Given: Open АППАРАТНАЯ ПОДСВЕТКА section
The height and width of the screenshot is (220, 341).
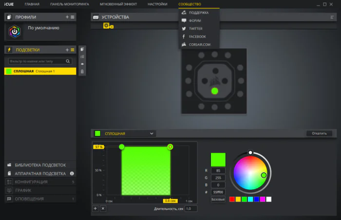Looking at the screenshot, I should pyautogui.click(x=40, y=173).
